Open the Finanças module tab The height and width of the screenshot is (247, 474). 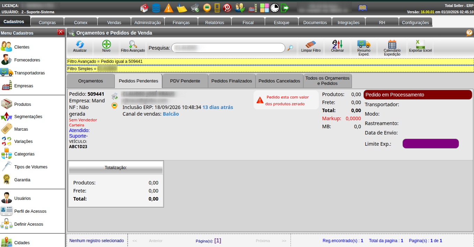pyautogui.click(x=181, y=22)
